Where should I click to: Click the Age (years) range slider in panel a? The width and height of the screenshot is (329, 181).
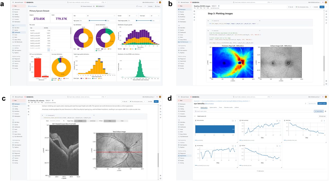(x=97, y=20)
